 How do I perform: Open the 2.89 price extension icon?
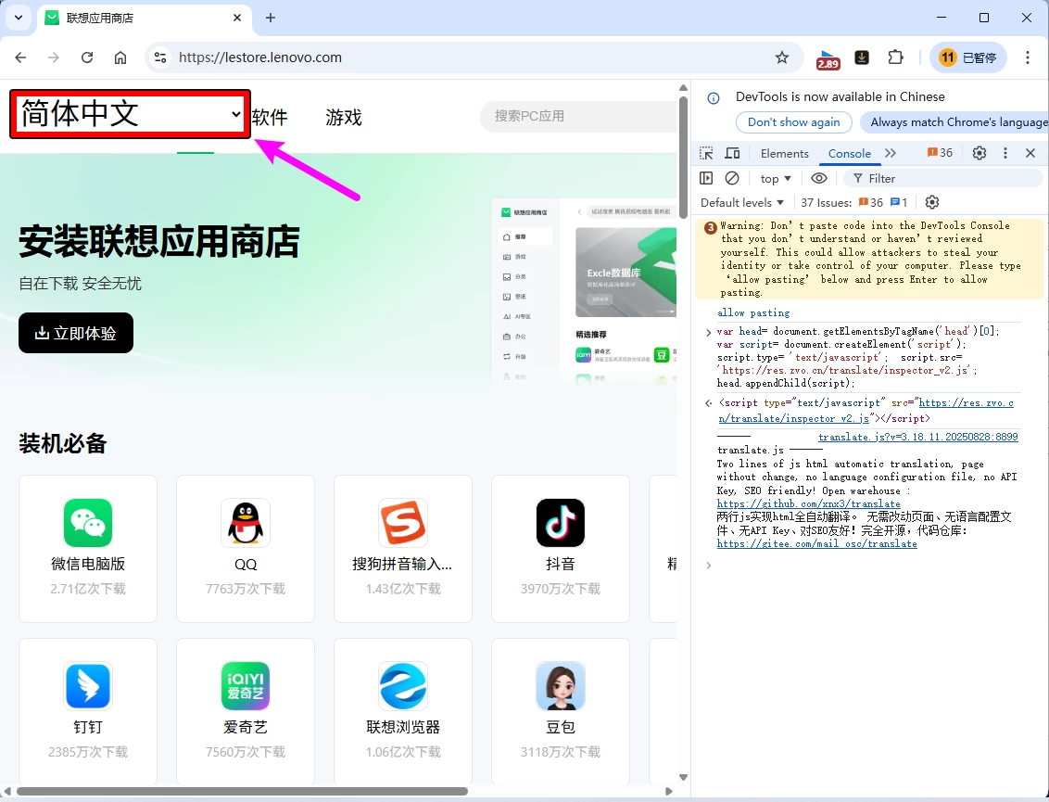[x=828, y=59]
